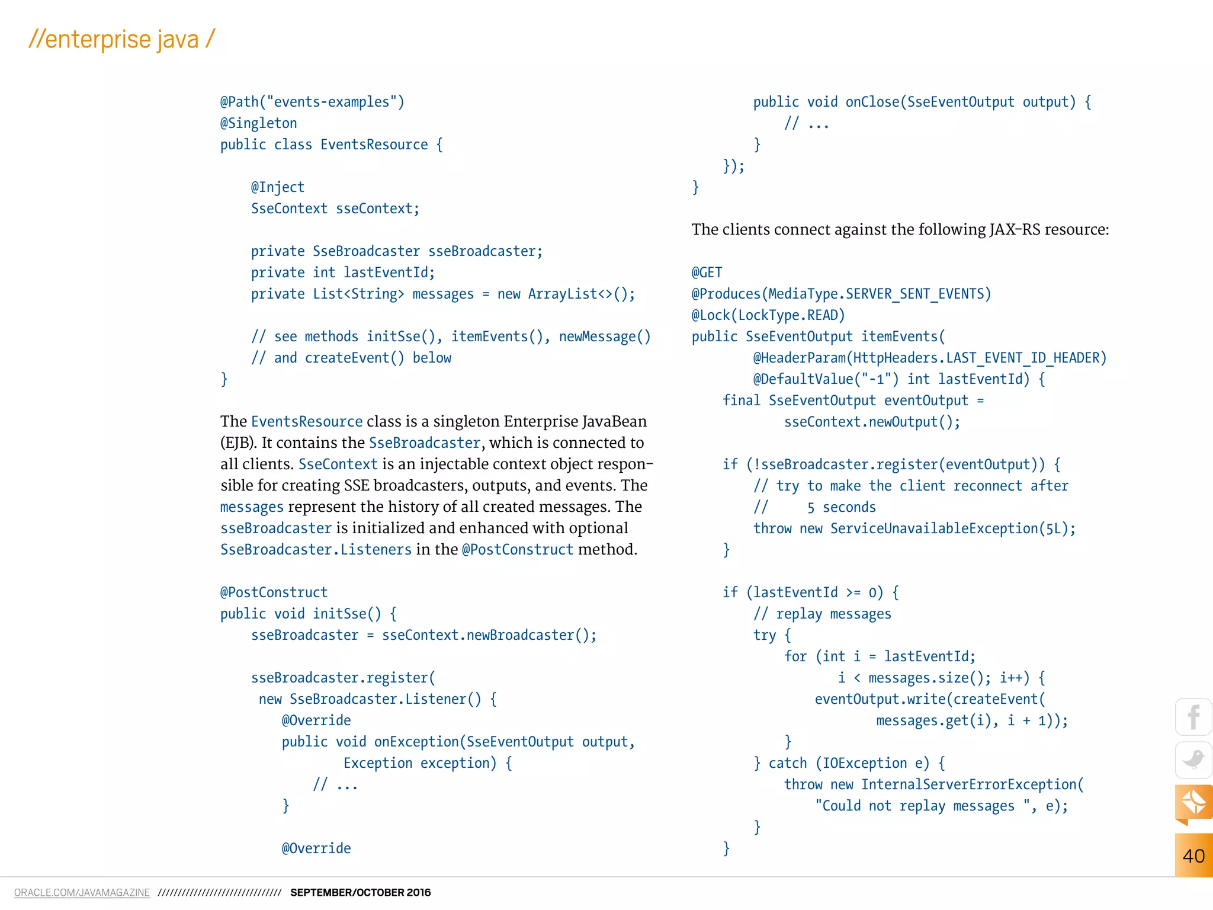Select for (int i = lastEventId; line
The image size is (1213, 910).
point(880,656)
